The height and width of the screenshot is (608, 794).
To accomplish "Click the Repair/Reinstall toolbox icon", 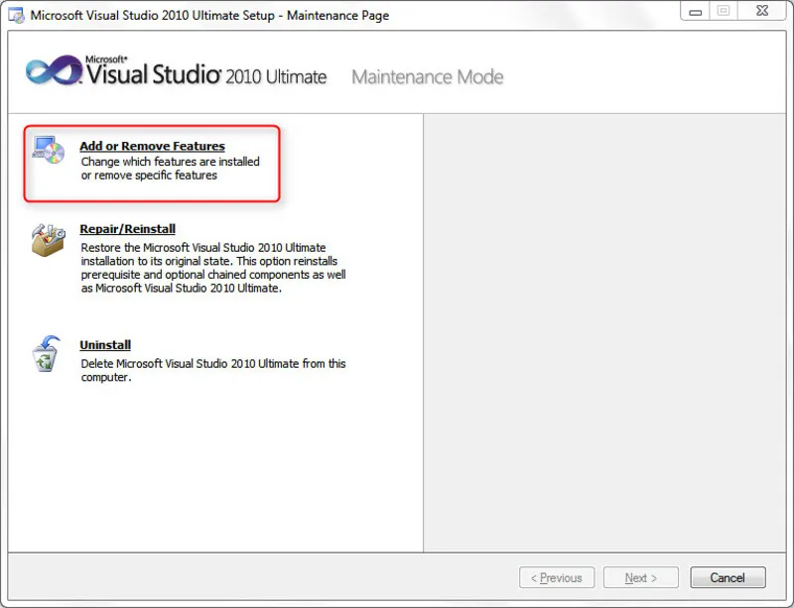I will point(48,240).
